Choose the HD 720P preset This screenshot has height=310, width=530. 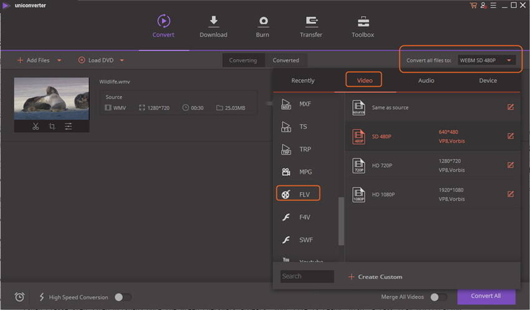tap(433, 165)
